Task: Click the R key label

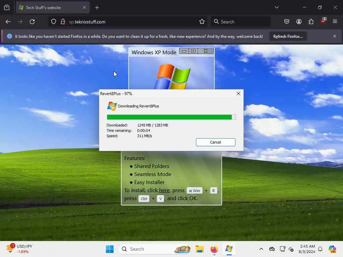Action: point(213,191)
